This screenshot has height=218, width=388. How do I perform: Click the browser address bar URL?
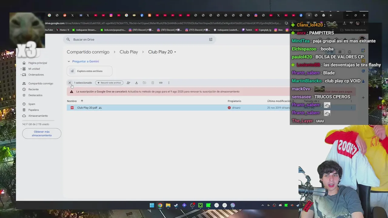coord(164,23)
